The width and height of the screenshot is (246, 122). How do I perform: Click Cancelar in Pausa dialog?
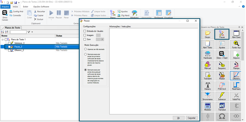click(191, 118)
